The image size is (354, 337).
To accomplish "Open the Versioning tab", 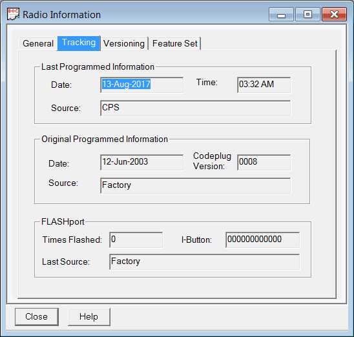I will coord(124,43).
